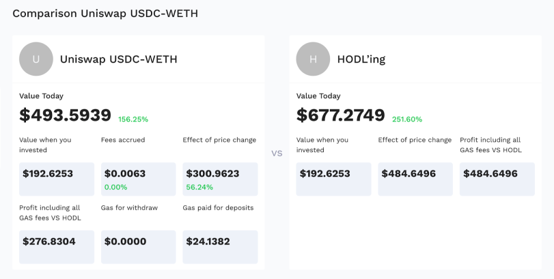Click the VS separator between cards

pyautogui.click(x=277, y=153)
